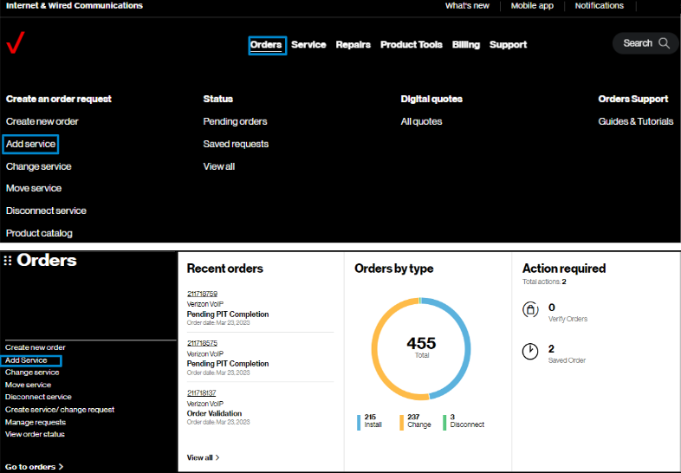Click the Saved Order label
The height and width of the screenshot is (473, 681).
[567, 360]
